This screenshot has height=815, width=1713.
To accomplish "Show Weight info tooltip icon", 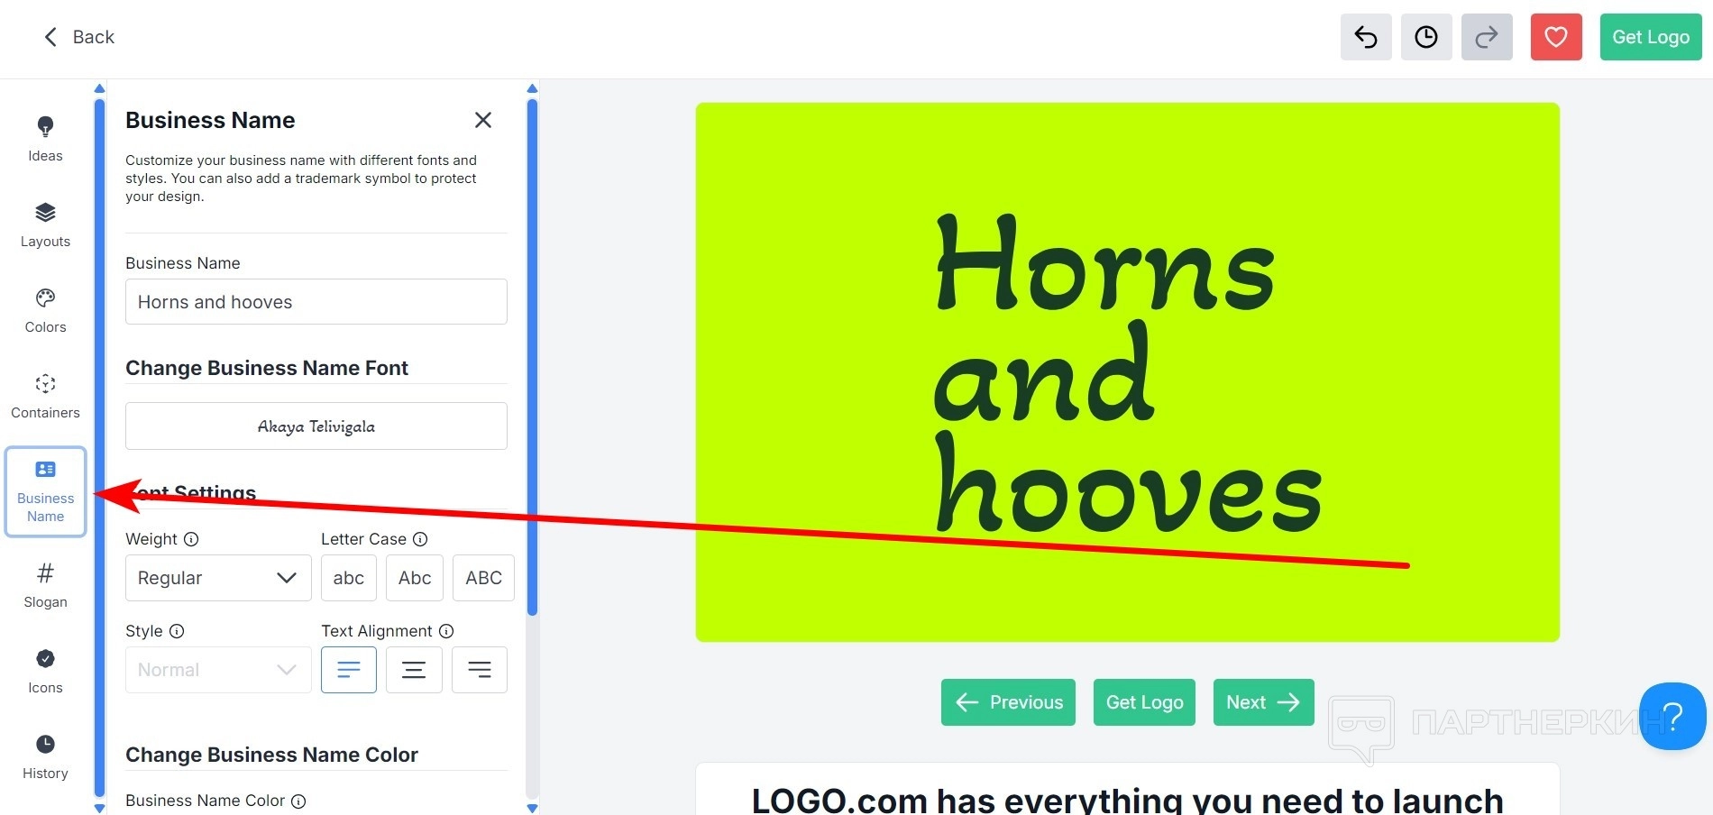I will [x=191, y=539].
